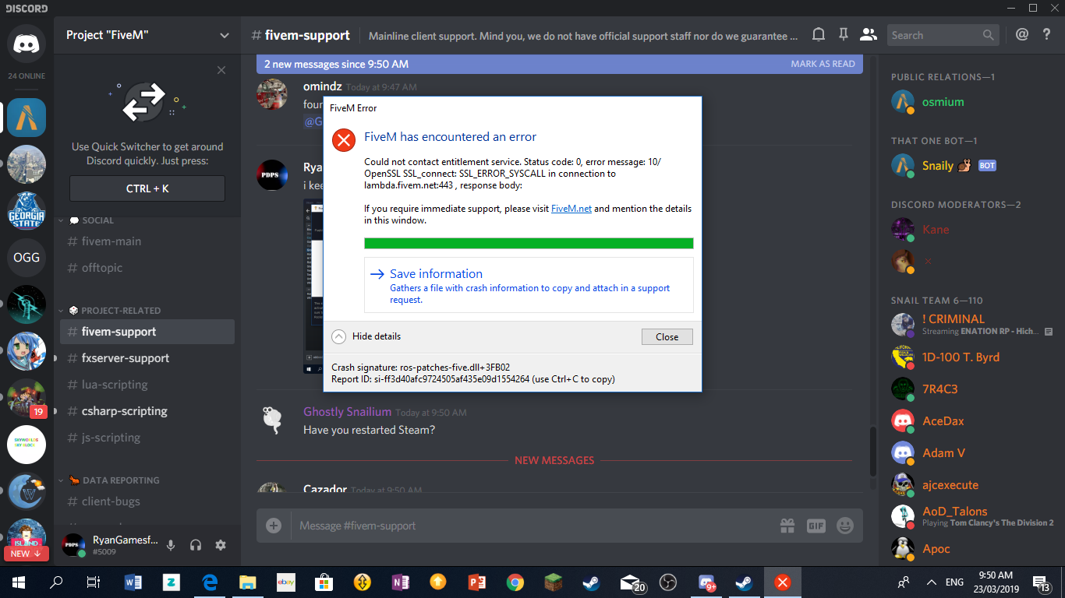The image size is (1065, 598).
Task: Click the attach file plus button
Action: tap(274, 526)
